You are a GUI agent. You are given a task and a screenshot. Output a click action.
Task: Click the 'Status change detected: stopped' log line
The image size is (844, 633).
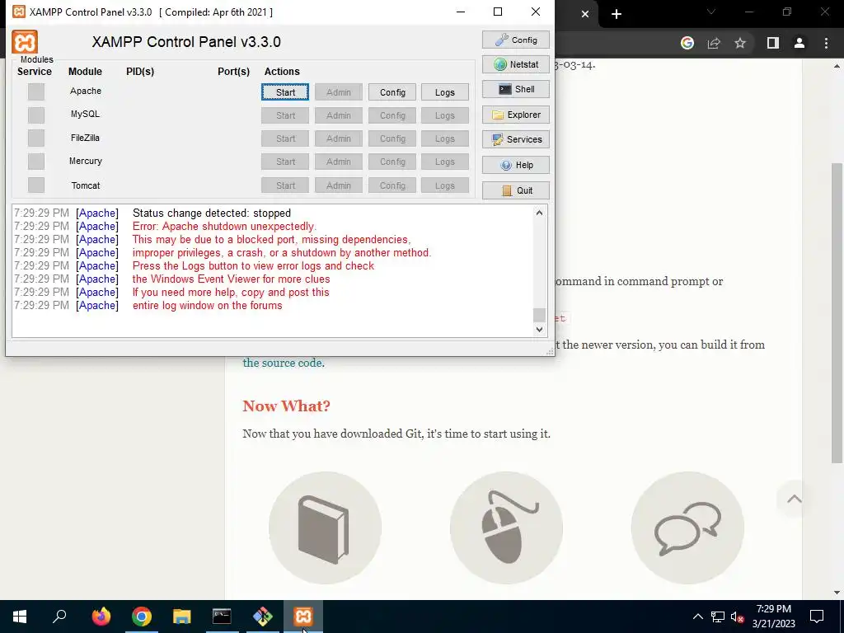click(x=212, y=213)
